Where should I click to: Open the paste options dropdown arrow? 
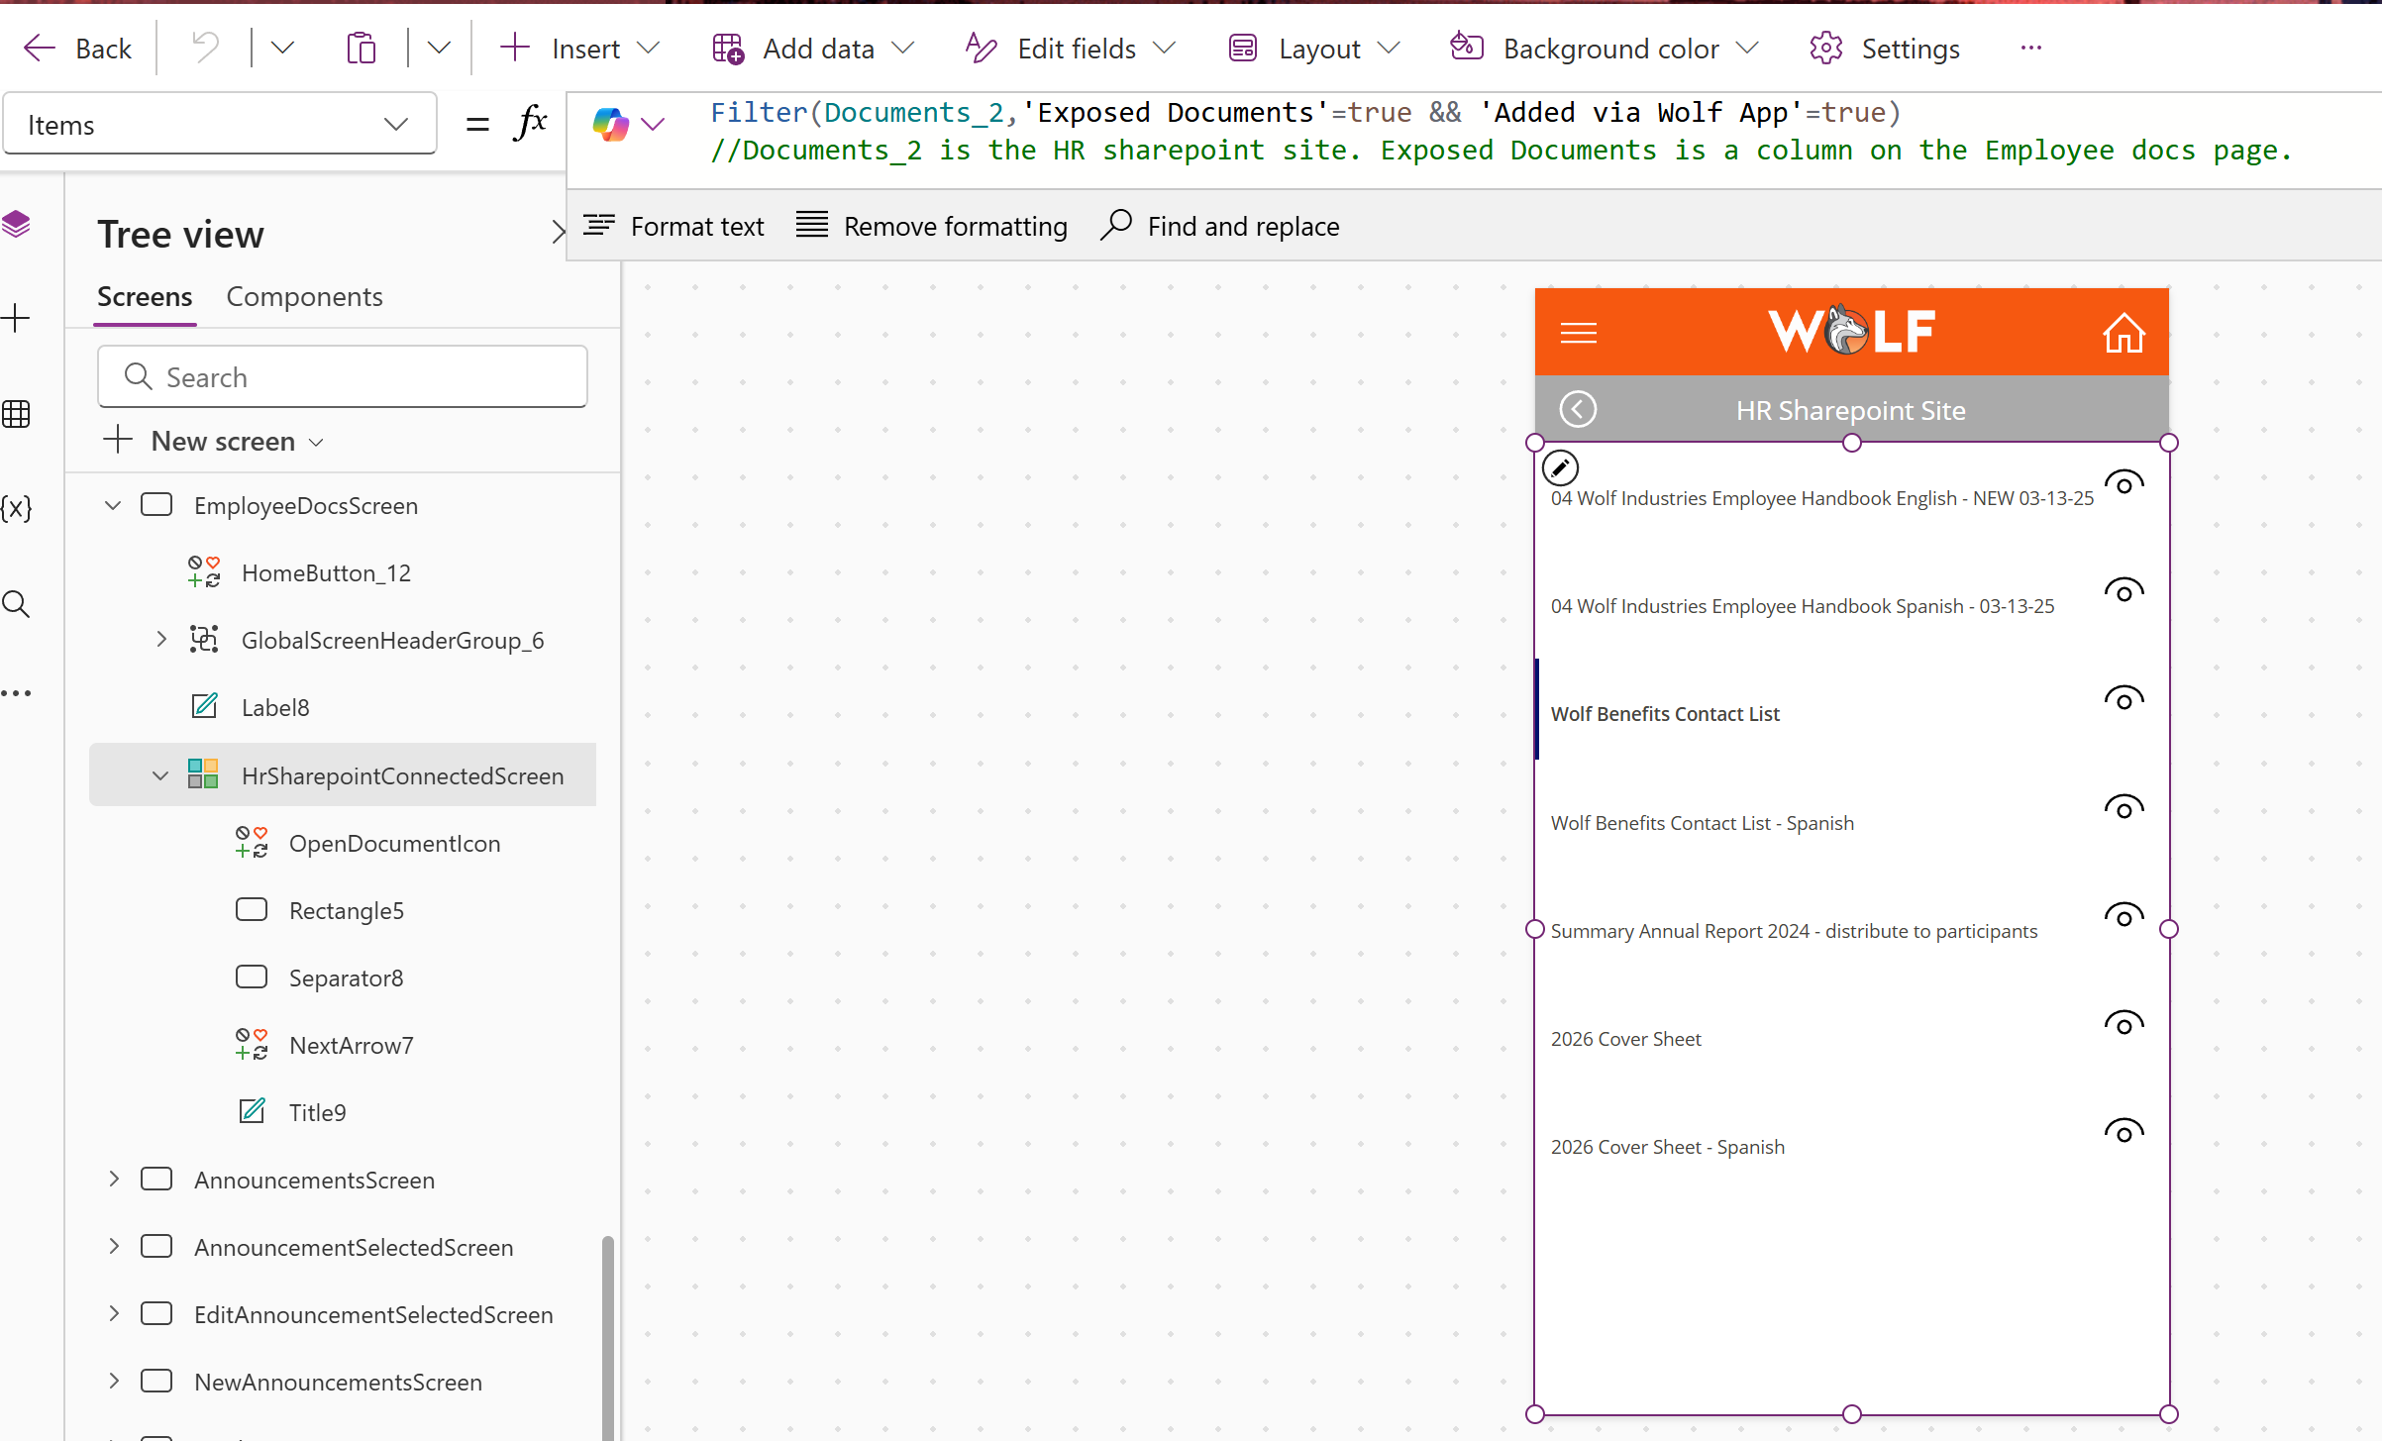point(439,48)
